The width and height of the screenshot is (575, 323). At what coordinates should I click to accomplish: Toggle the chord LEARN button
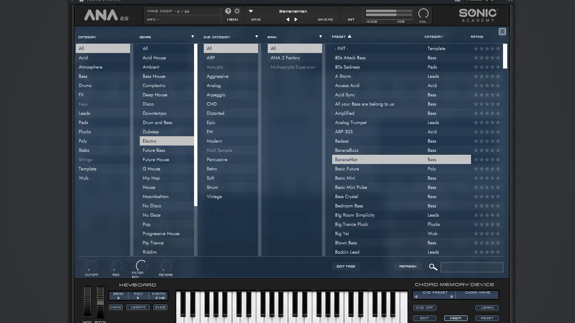pyautogui.click(x=487, y=307)
